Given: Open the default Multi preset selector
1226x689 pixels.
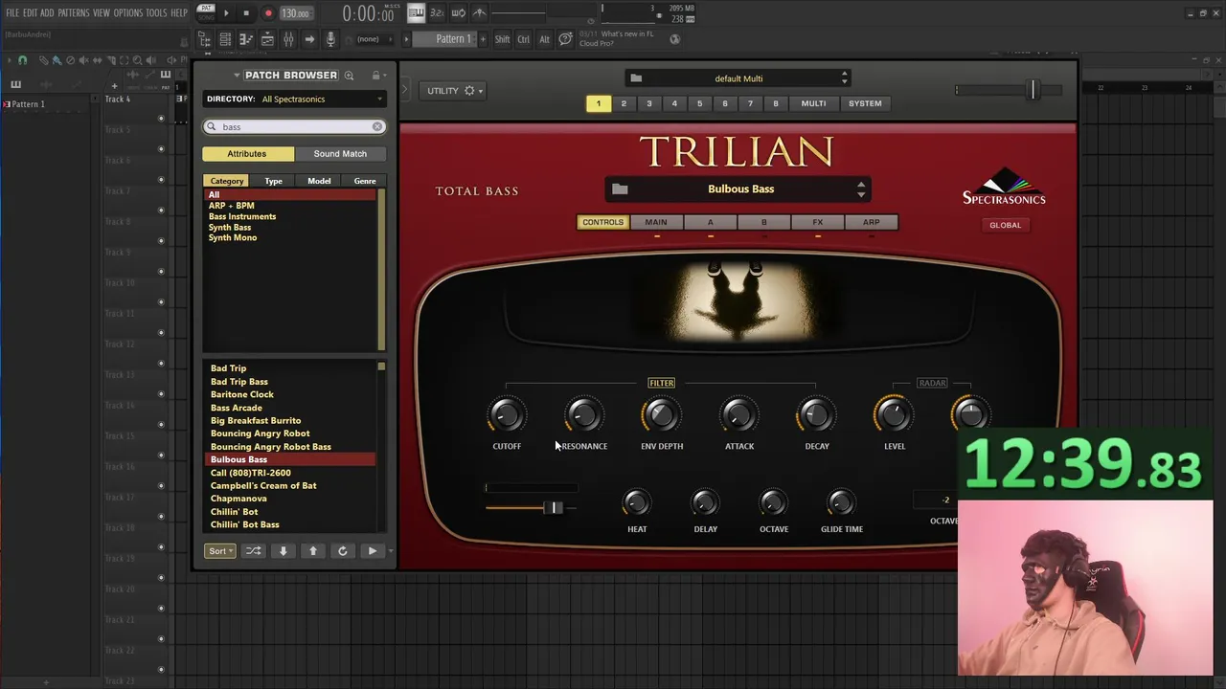Looking at the screenshot, I should (738, 78).
